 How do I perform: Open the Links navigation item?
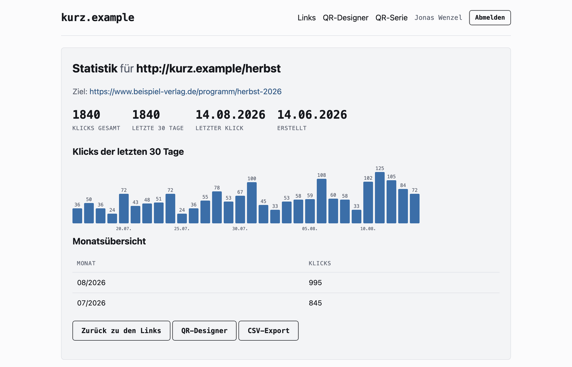click(x=307, y=18)
